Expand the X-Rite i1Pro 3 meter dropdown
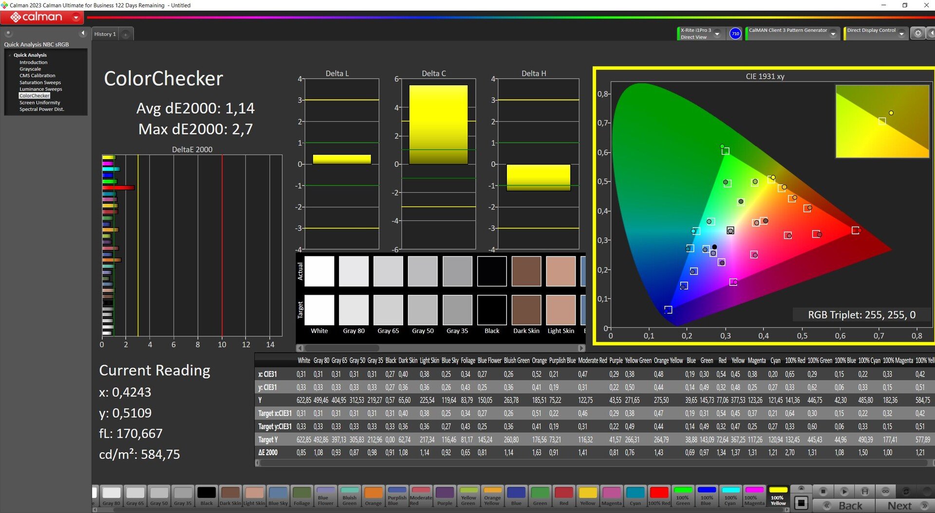This screenshot has width=935, height=513. pos(717,34)
